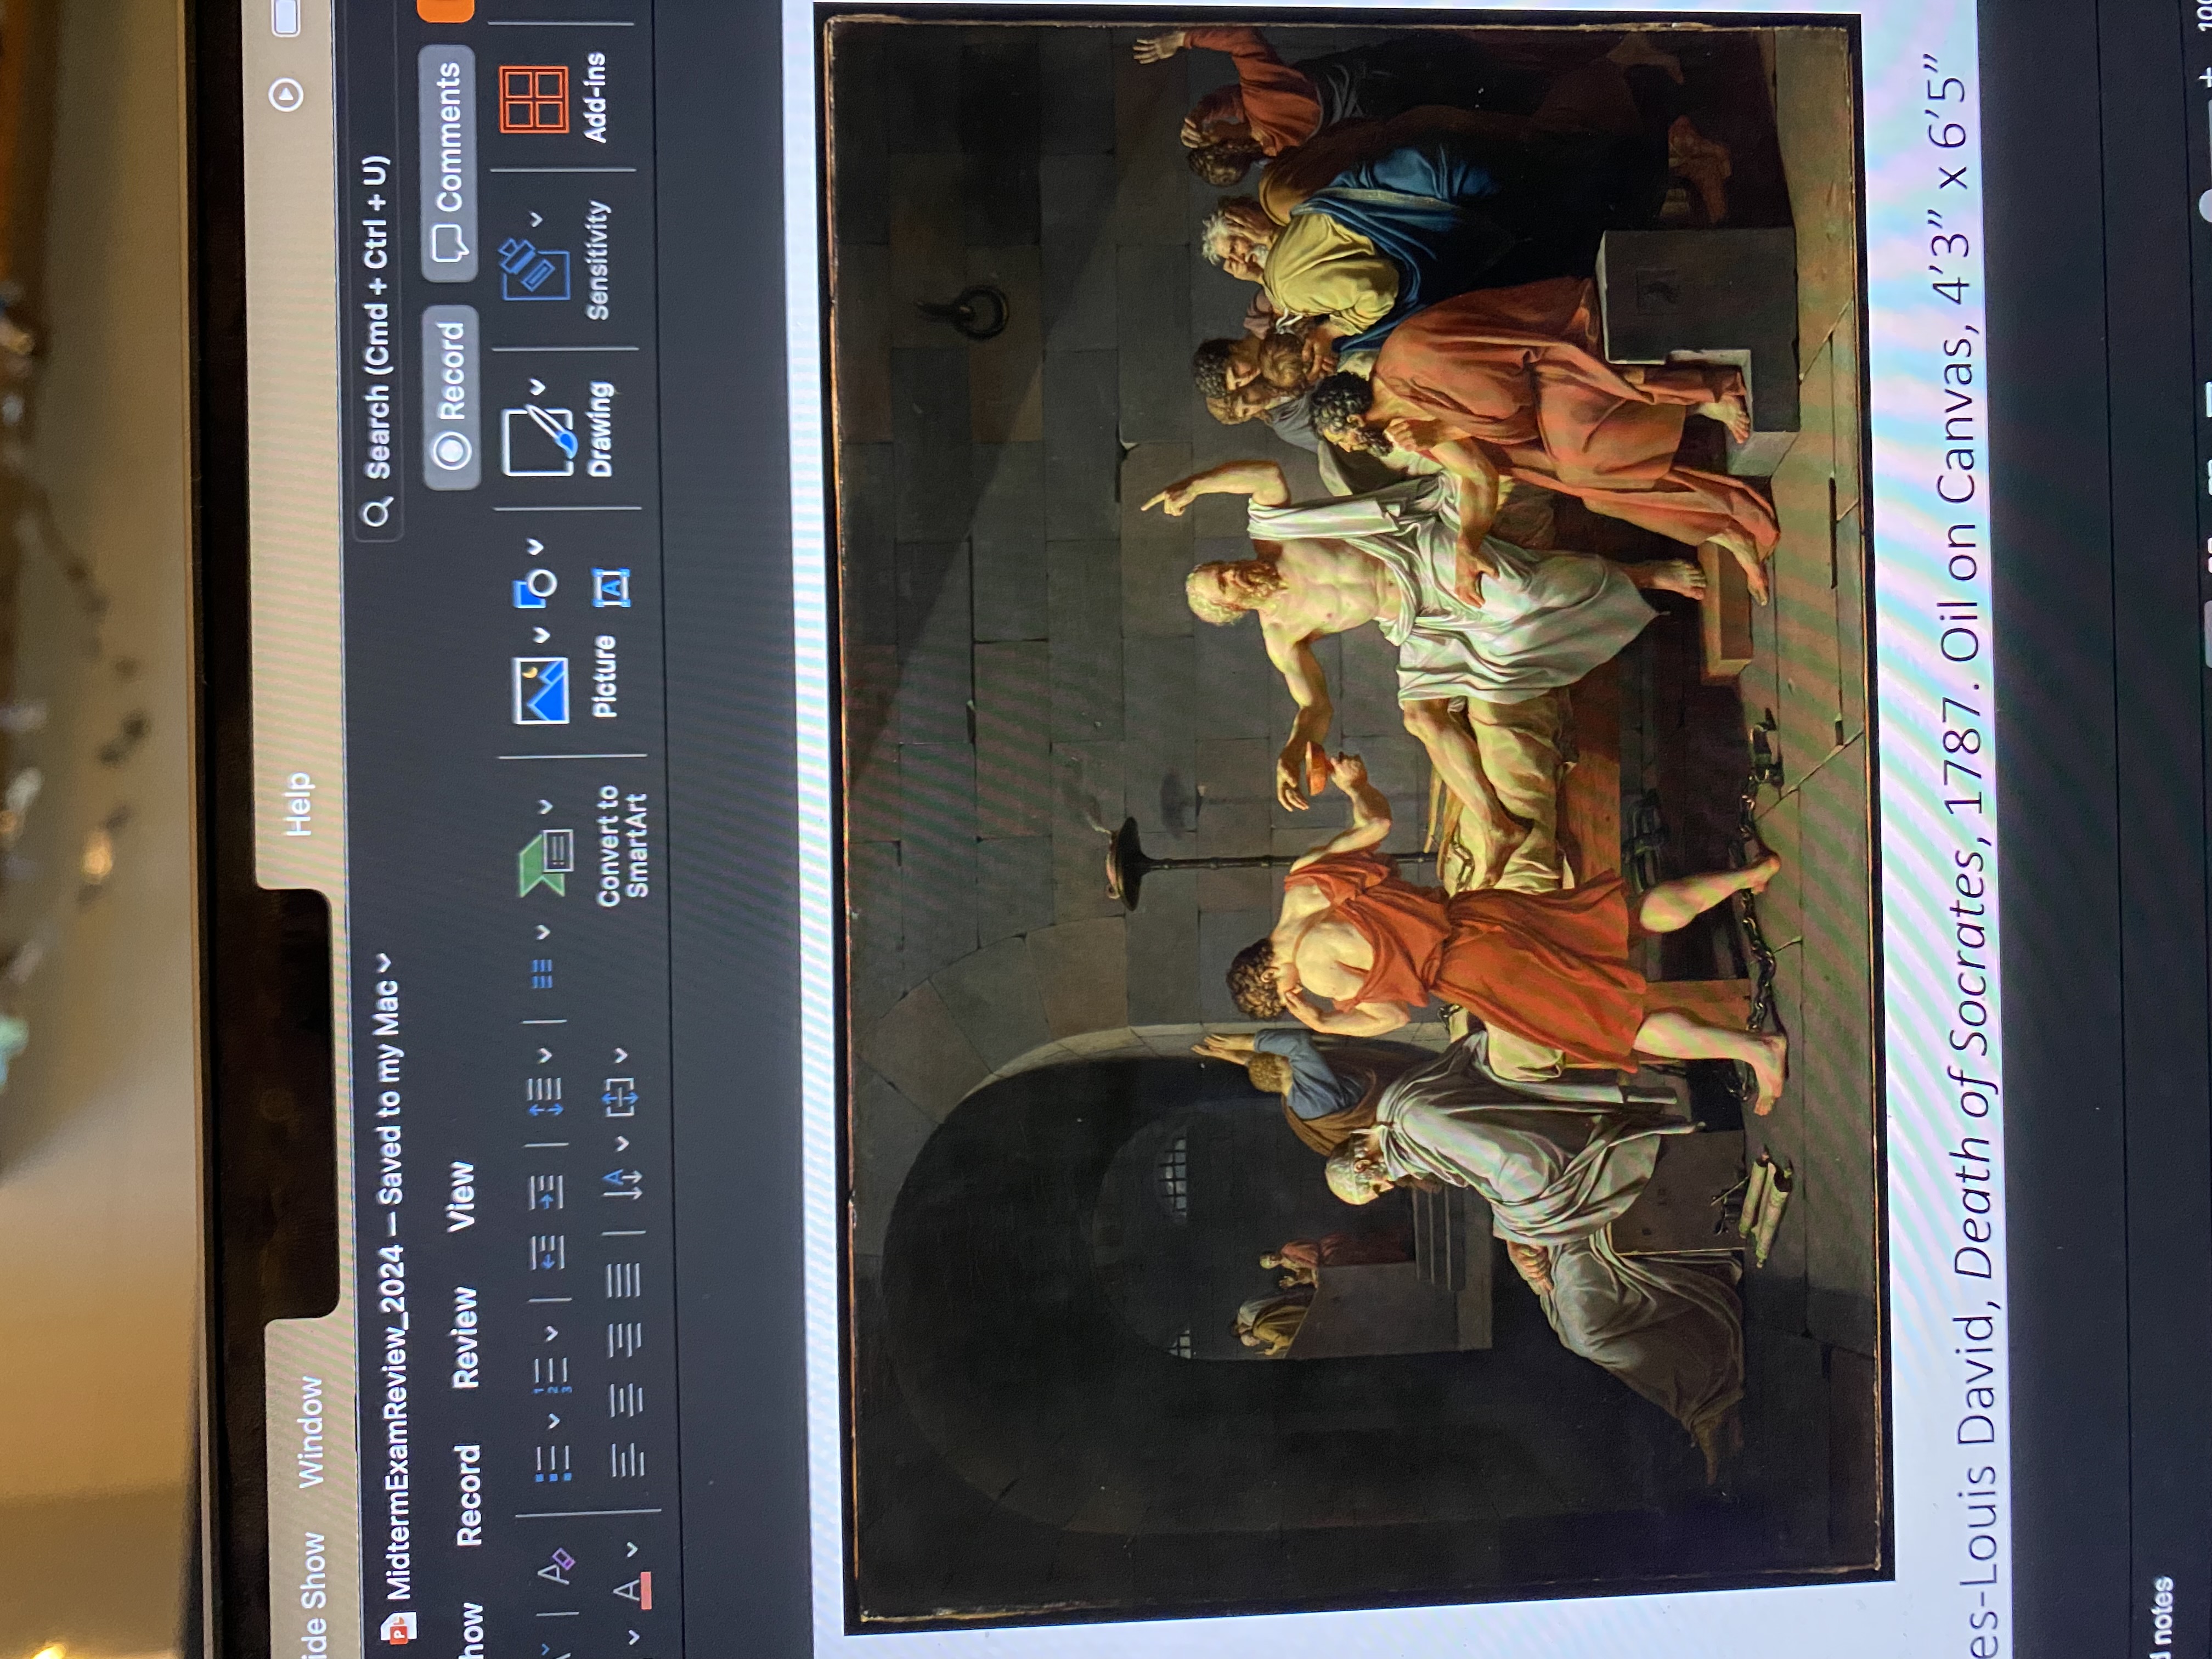Toggle Center paragraph alignment
This screenshot has width=2212, height=1659.
point(626,1400)
